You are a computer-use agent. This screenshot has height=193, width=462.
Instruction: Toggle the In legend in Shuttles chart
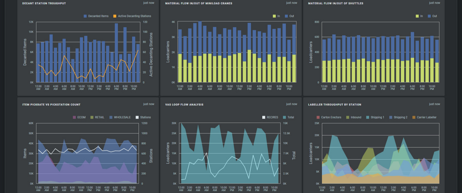[419, 16]
